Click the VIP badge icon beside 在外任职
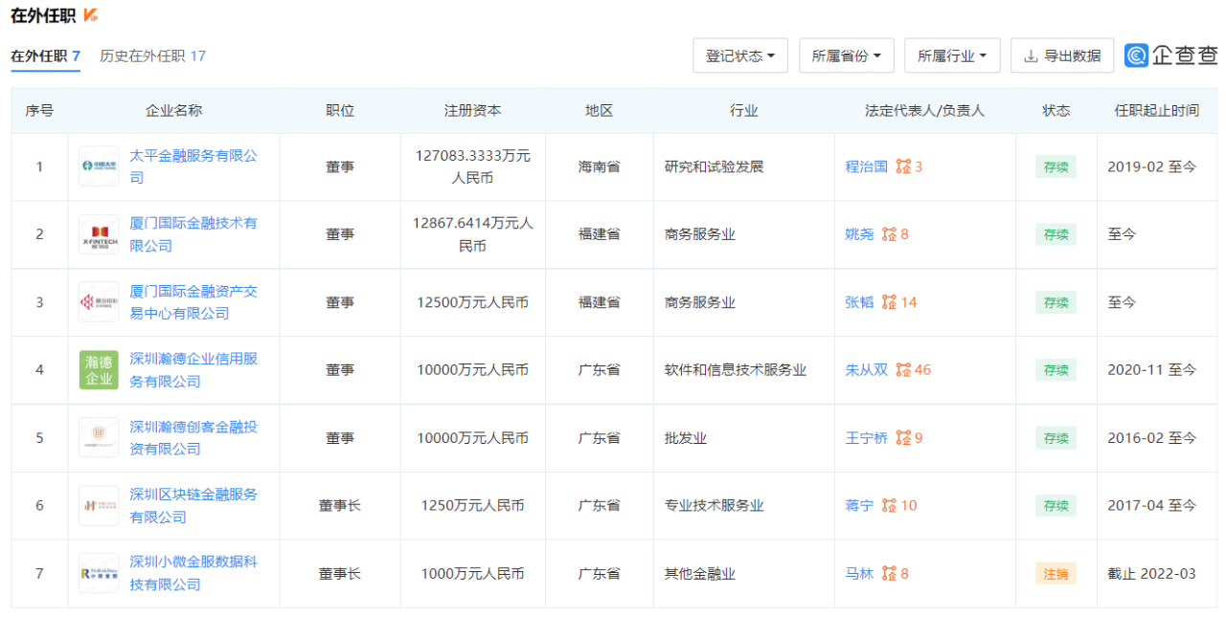The image size is (1226, 617). coord(90,15)
